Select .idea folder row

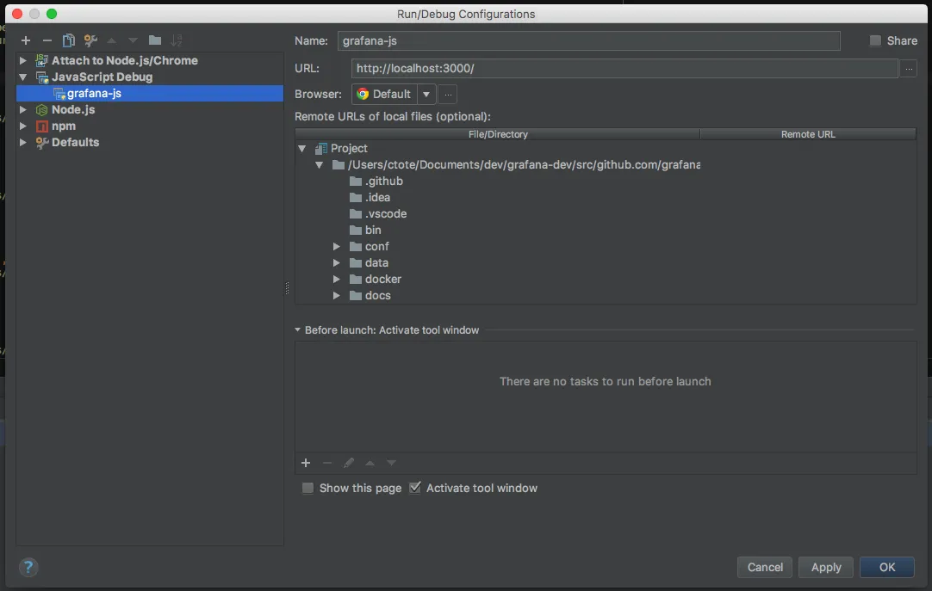point(370,198)
